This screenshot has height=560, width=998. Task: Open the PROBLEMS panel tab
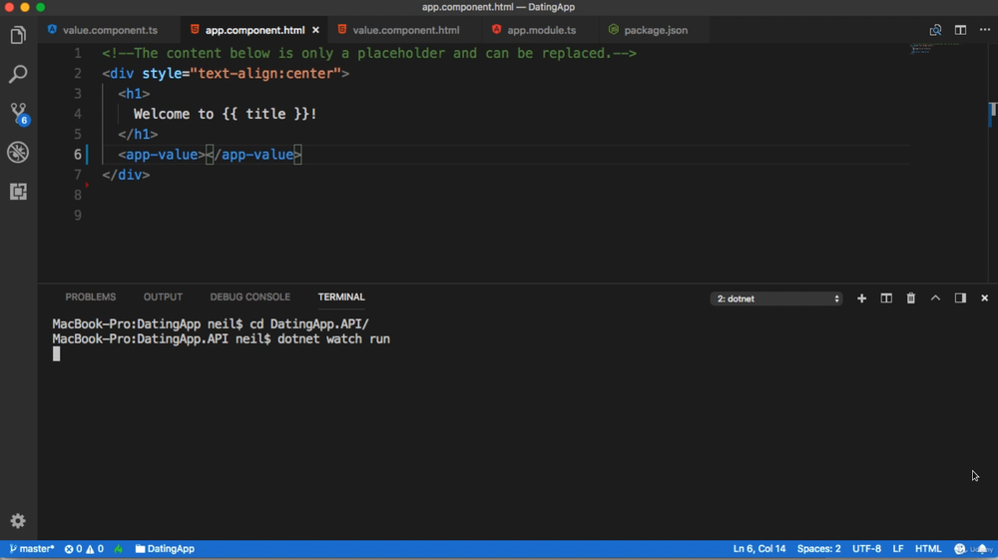click(x=91, y=297)
